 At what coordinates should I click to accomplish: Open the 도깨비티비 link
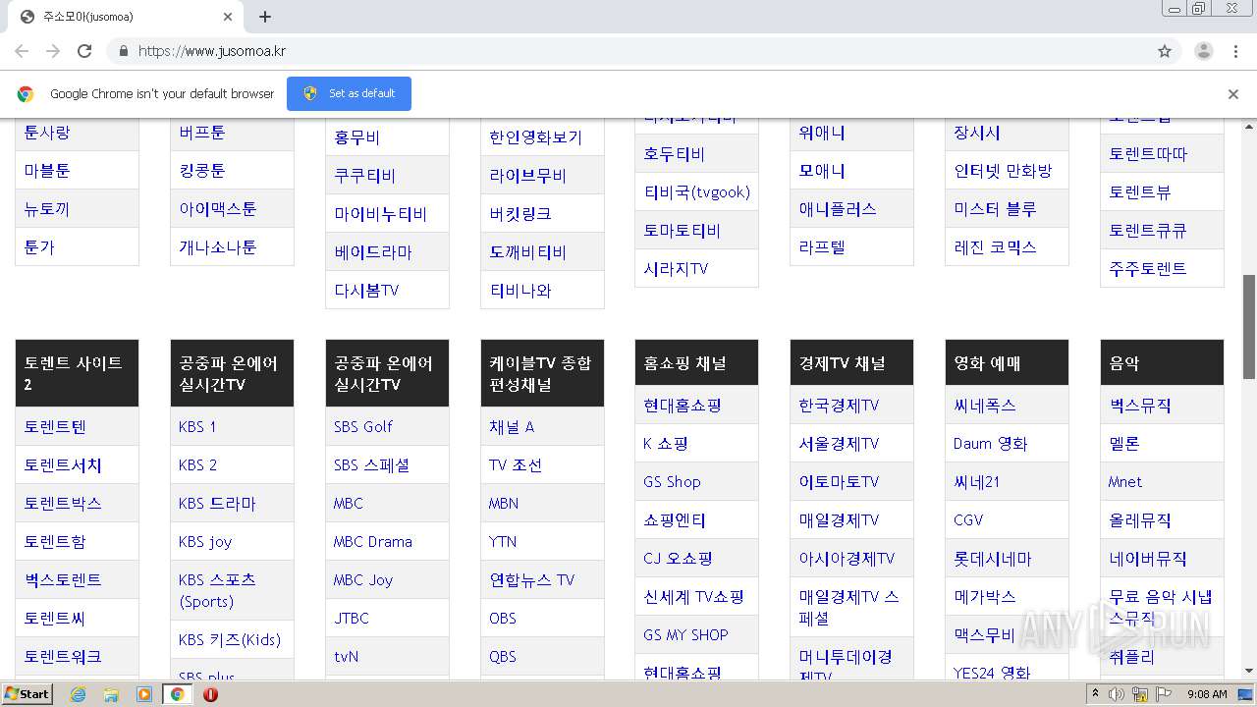pos(528,252)
